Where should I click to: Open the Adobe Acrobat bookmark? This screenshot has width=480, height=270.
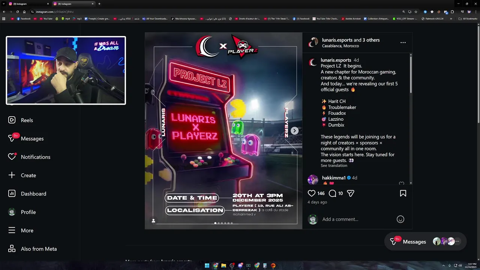pos(351,18)
